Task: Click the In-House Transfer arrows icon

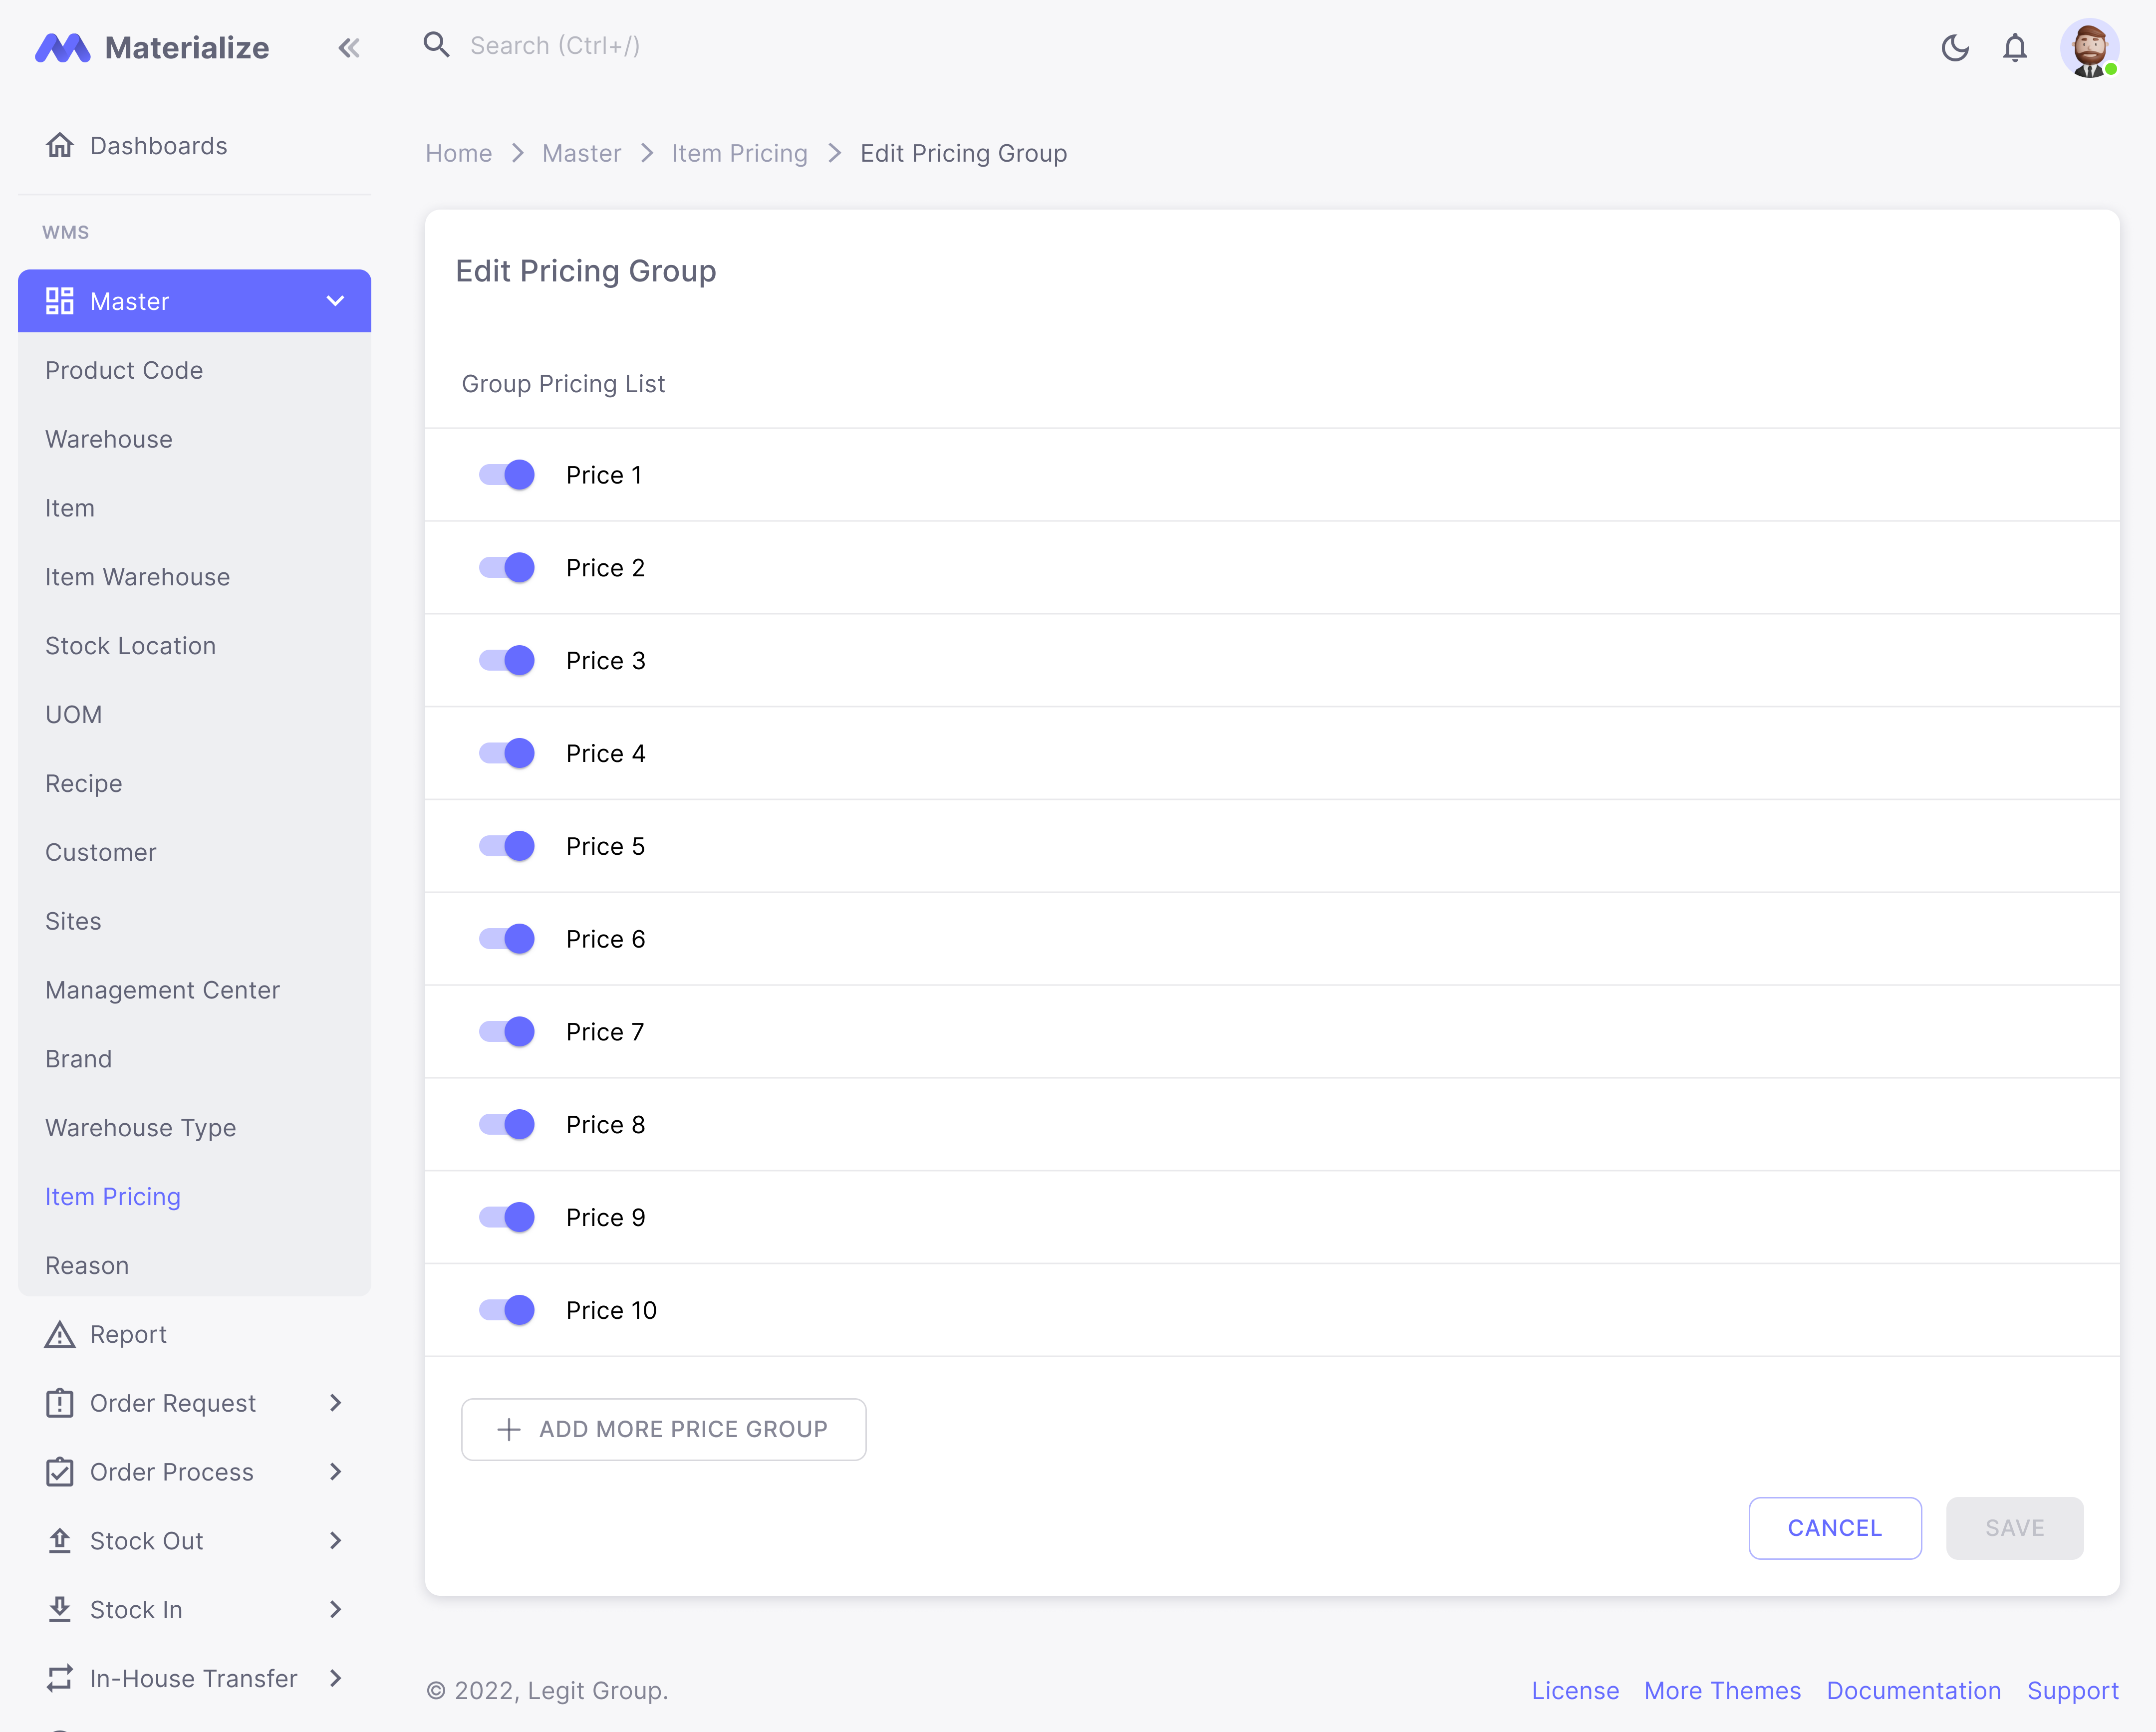Action: click(60, 1679)
